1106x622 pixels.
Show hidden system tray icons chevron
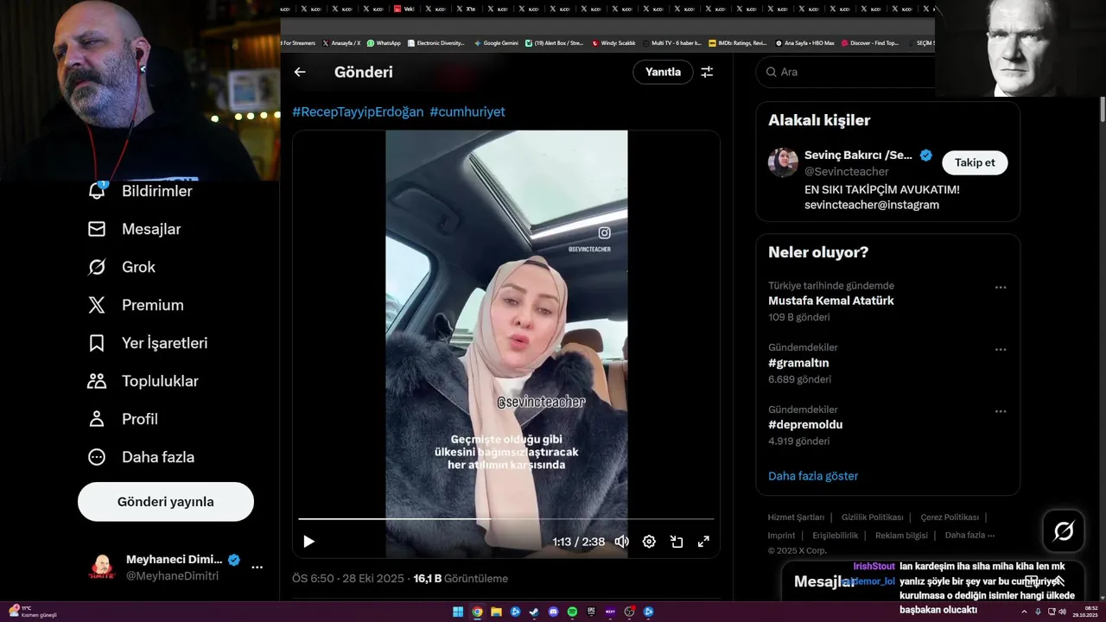(x=1024, y=612)
